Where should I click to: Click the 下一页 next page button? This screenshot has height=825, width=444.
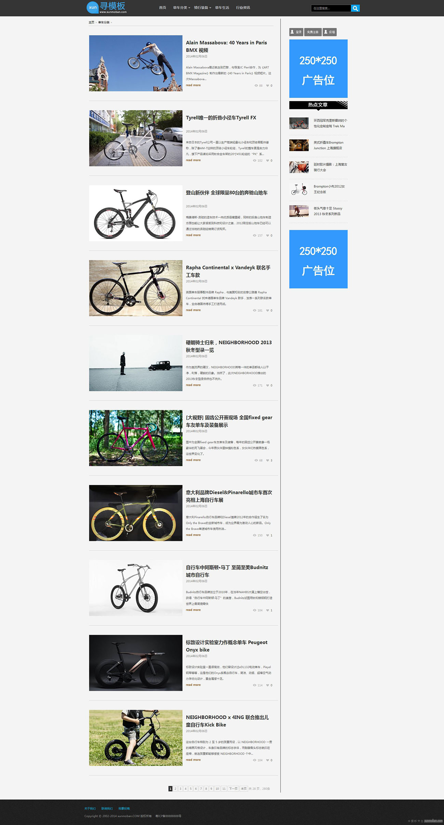[x=233, y=789]
